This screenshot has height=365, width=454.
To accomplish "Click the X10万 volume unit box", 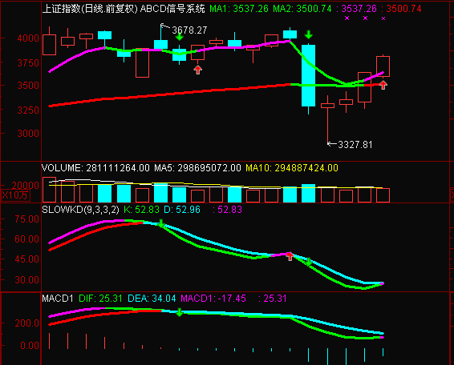I will [x=15, y=195].
